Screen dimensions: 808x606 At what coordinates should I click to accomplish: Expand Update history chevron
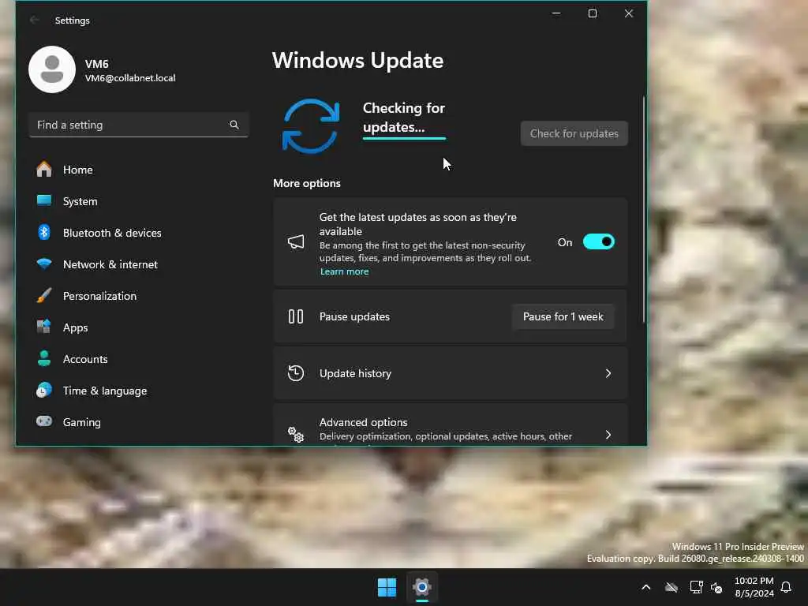coord(608,373)
